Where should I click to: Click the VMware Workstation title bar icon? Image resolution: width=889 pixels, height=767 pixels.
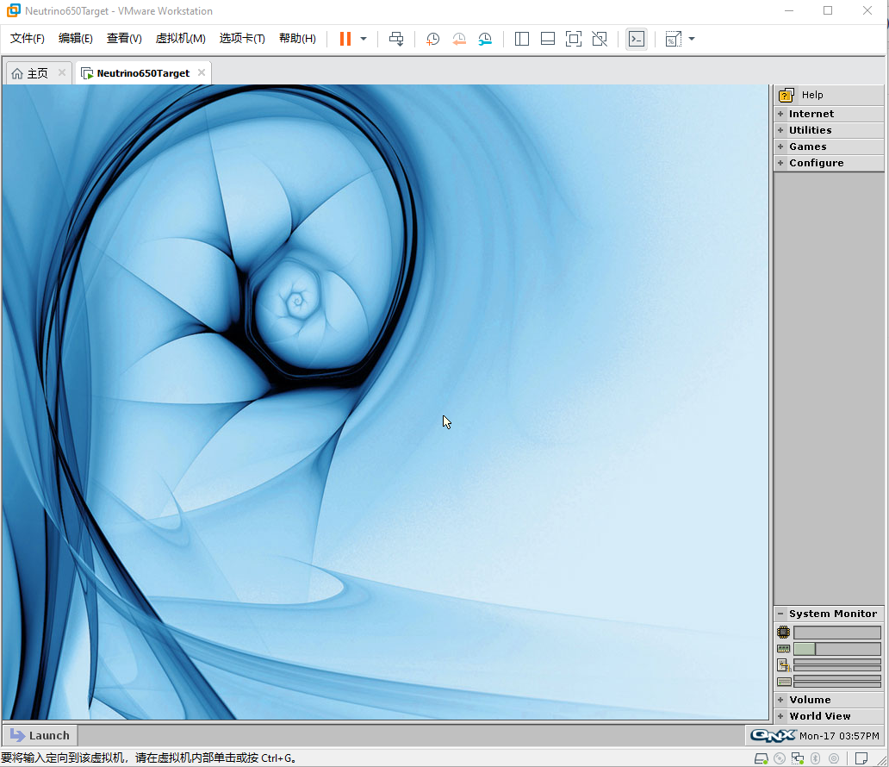pyautogui.click(x=14, y=11)
